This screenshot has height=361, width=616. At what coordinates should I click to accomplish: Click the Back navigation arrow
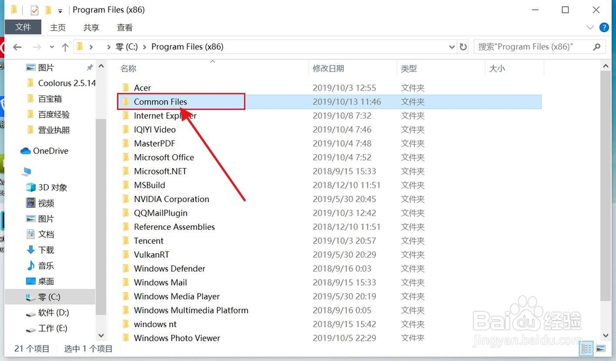[17, 47]
